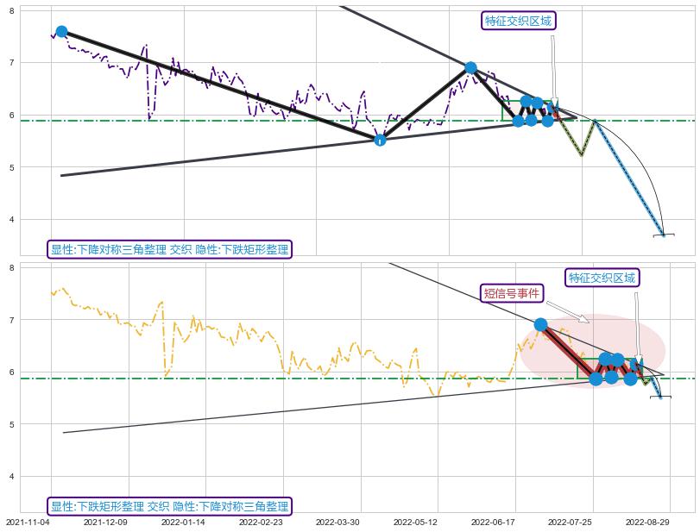Viewport: 700px width, 532px height.
Task: Click the first blue marker on the purple price line
Action: [61, 32]
